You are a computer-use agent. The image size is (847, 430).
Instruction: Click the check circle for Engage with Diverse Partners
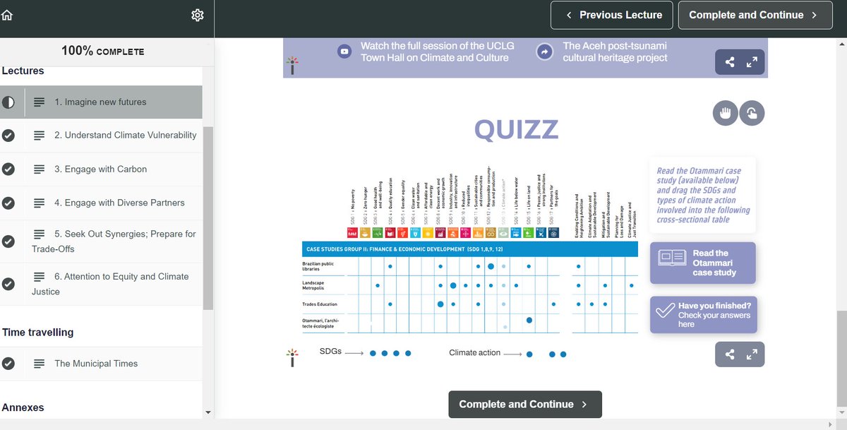click(8, 203)
